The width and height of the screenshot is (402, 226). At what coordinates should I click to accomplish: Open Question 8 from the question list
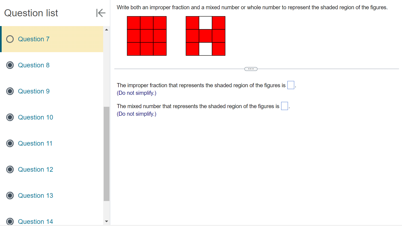[34, 65]
